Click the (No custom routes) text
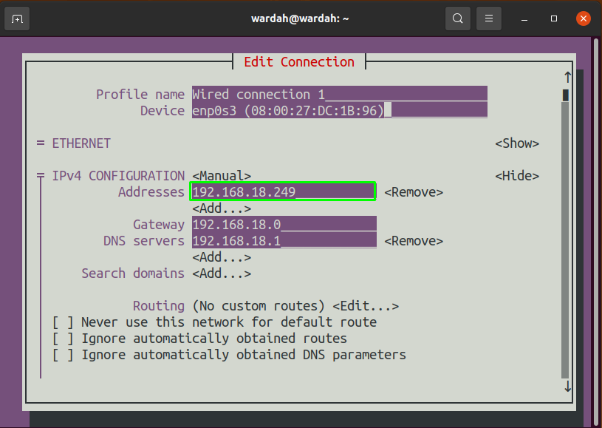Viewport: 602px width, 428px height. pos(259,306)
